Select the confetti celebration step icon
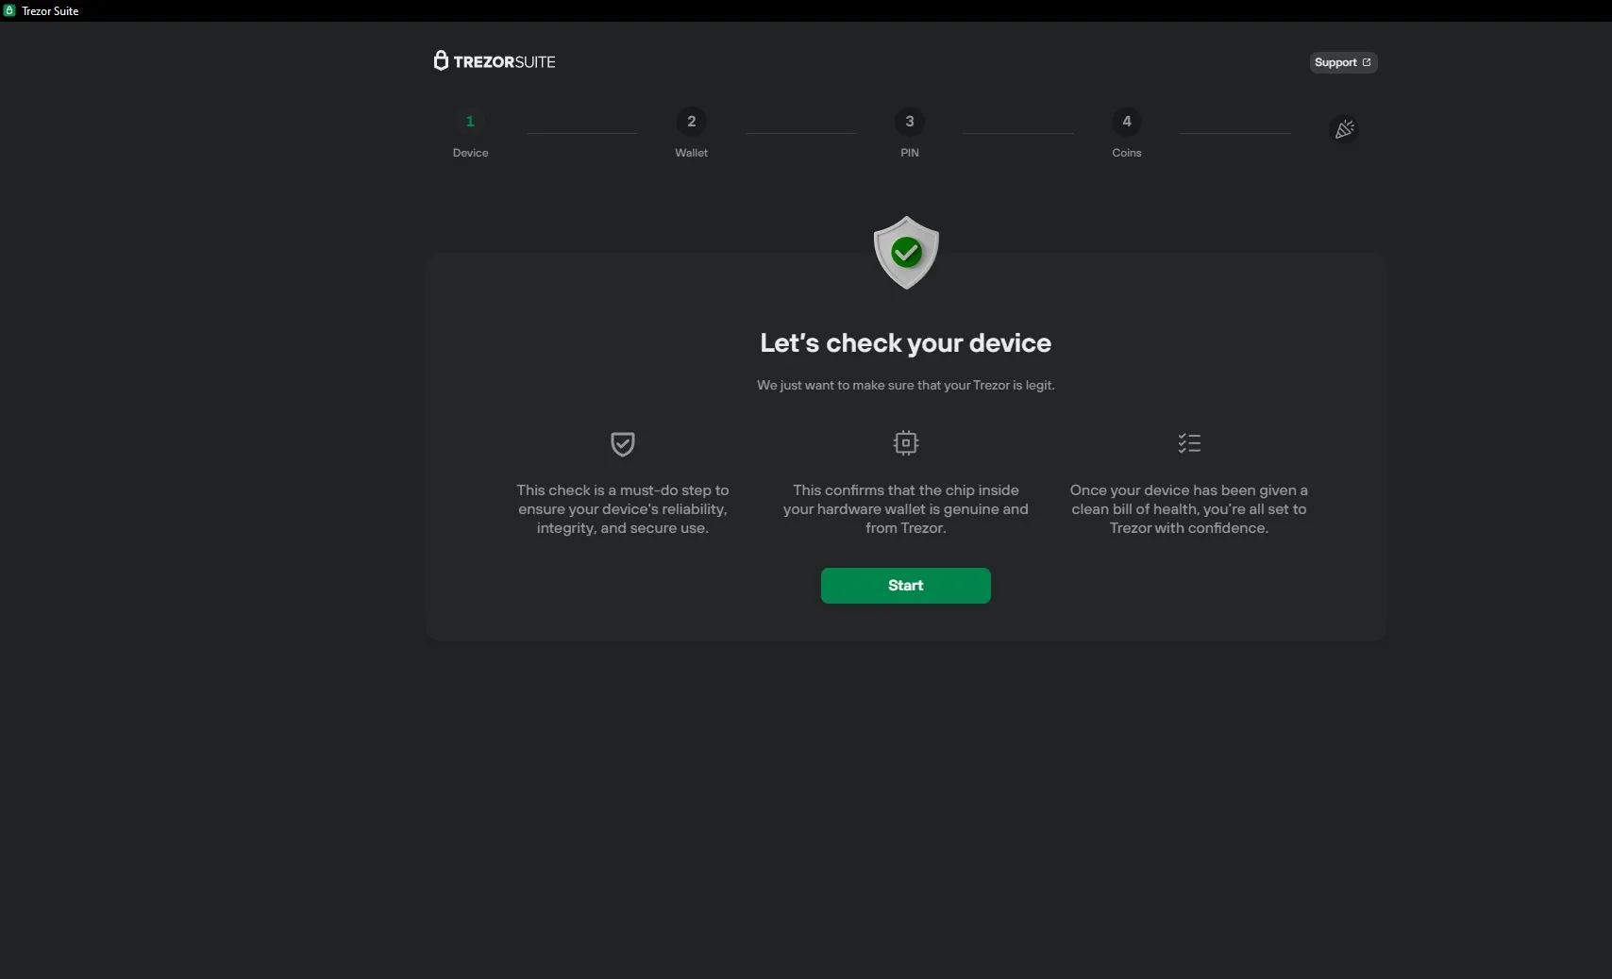Screen dimensions: 1612x979 click(1344, 129)
